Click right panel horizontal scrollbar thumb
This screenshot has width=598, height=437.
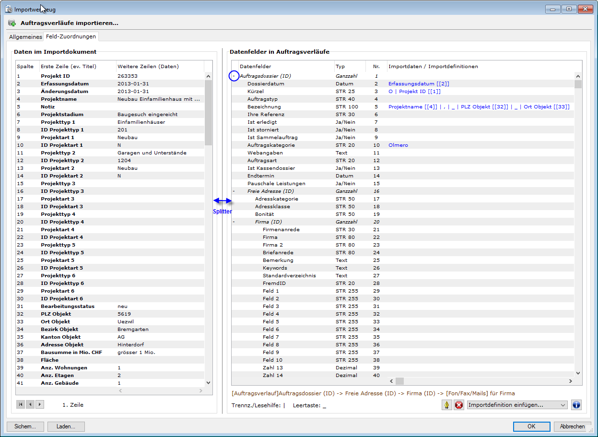[399, 381]
